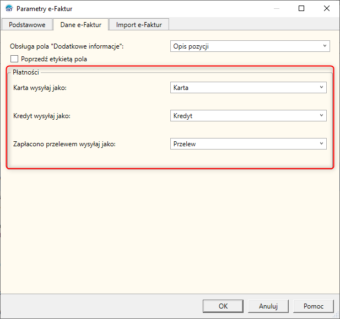Click the "Kredyt wysyłaj jako:" label
The image size is (340, 319).
[42, 116]
